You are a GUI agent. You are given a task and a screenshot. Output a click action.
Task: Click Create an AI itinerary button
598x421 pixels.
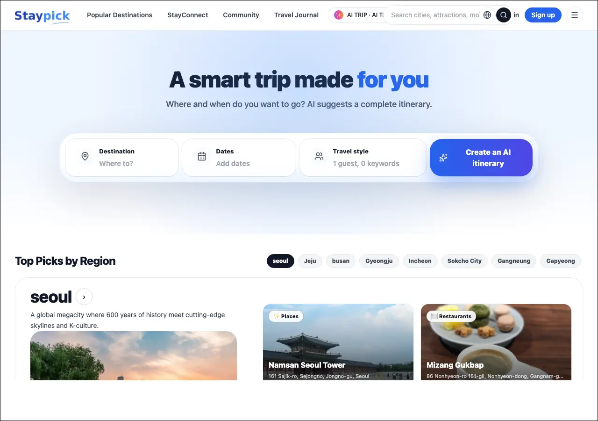pos(481,158)
